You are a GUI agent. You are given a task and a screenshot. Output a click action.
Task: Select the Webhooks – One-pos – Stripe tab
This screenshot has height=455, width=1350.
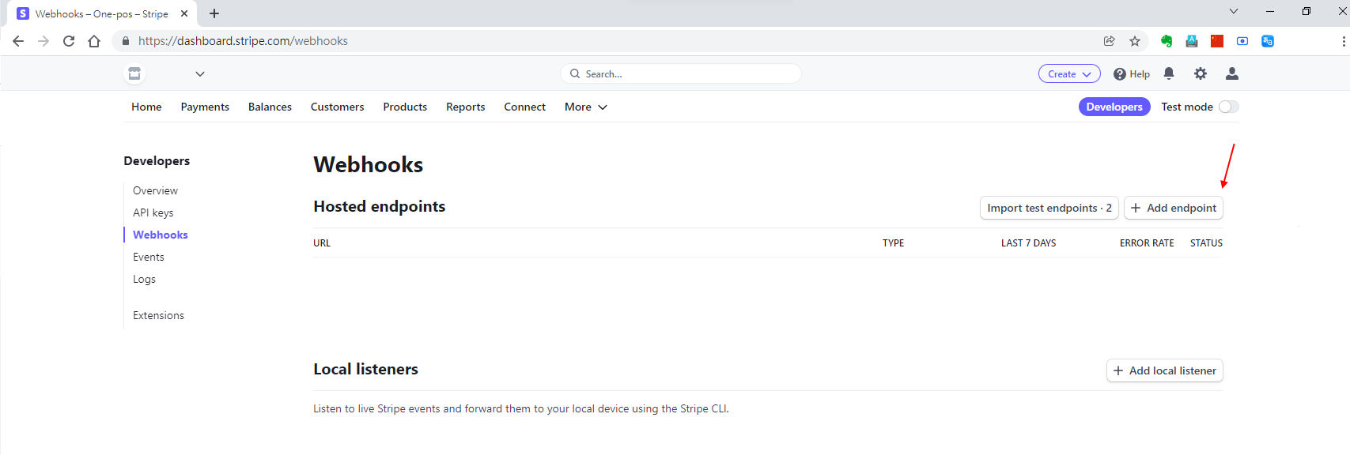coord(102,13)
